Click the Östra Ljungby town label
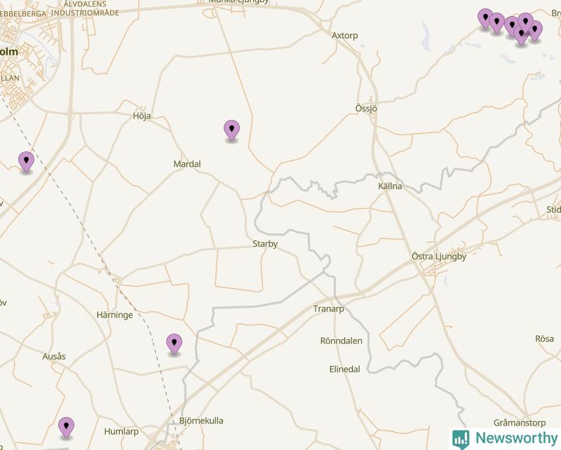The width and height of the screenshot is (561, 450). pyautogui.click(x=439, y=257)
